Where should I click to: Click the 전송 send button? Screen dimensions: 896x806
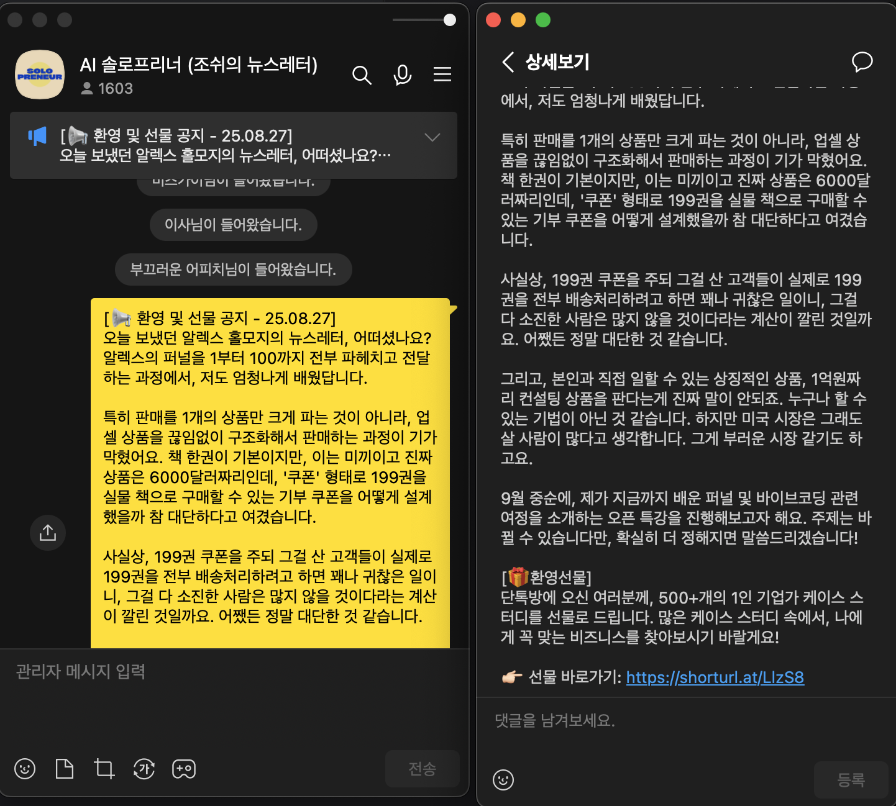point(423,769)
